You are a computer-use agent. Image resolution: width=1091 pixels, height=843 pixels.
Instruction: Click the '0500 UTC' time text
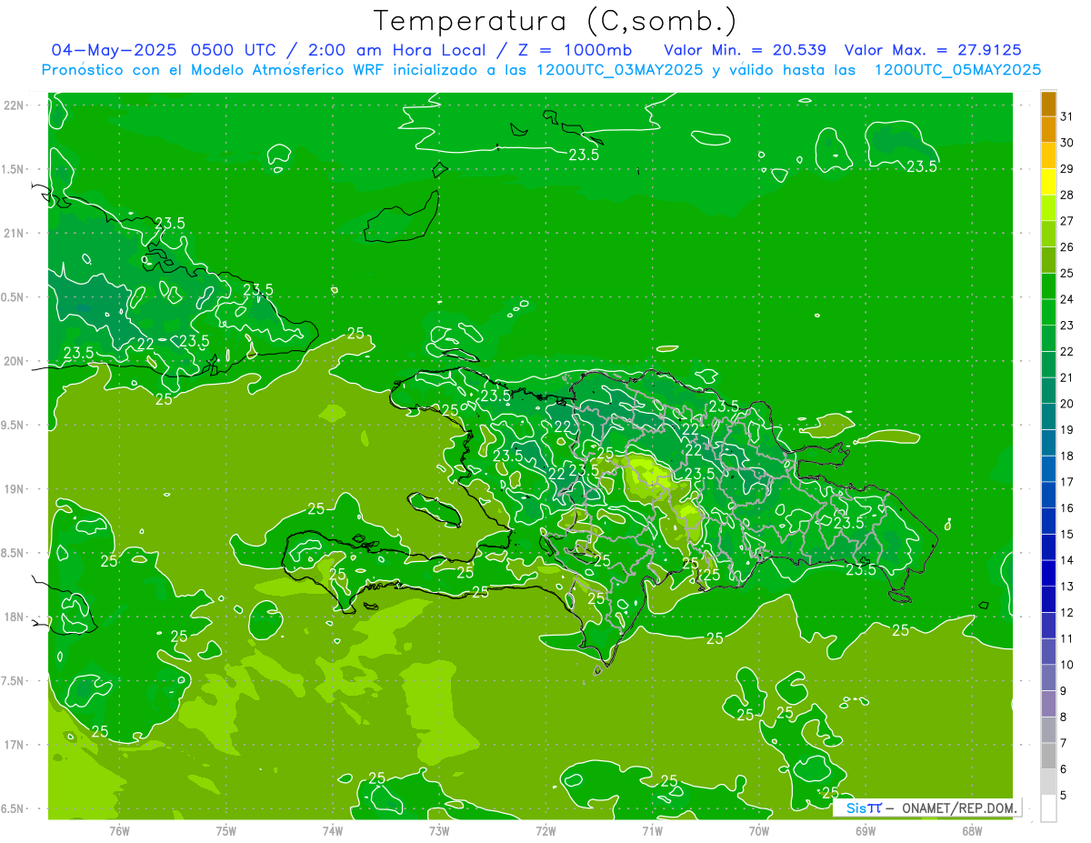click(x=232, y=50)
